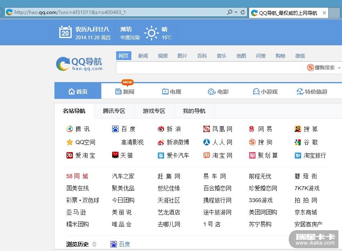Click the QQ导航 logo
This screenshot has height=251, width=342.
[x=79, y=64]
